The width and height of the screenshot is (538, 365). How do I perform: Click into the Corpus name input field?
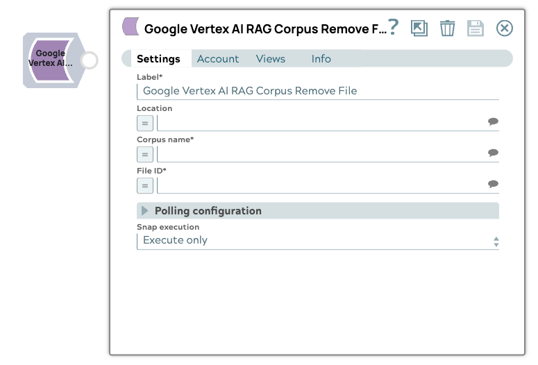pos(321,153)
